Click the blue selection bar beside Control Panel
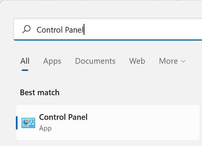Viewport: 202px width, 146px height. click(17, 123)
